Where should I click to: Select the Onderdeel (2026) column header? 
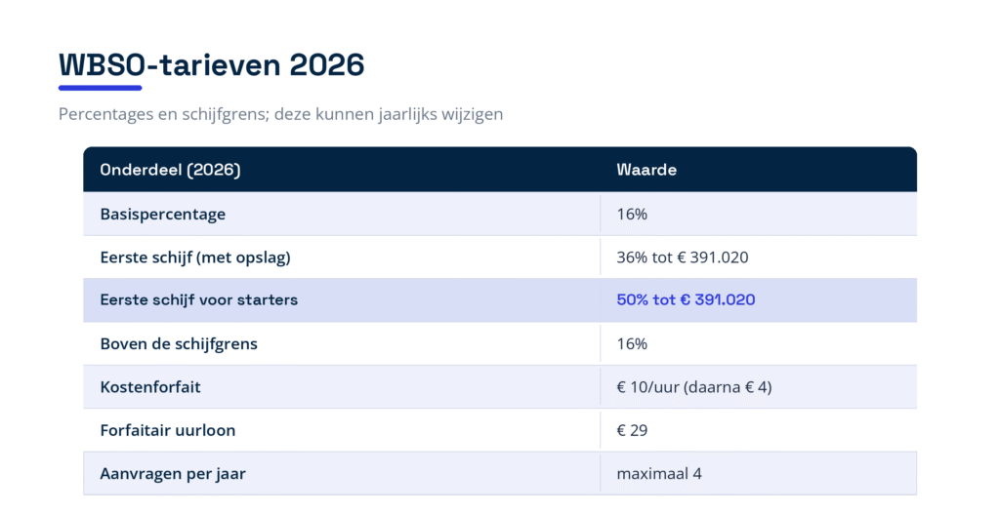click(170, 170)
